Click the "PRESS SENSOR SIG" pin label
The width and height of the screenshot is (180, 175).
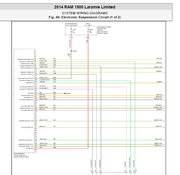coord(27,68)
